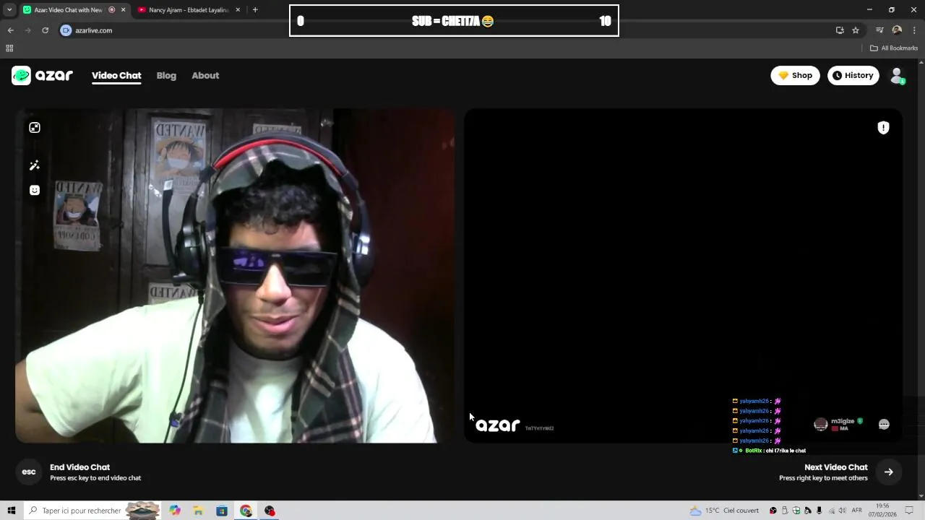
Task: Open the clock showing 19:56
Action: tap(882, 511)
